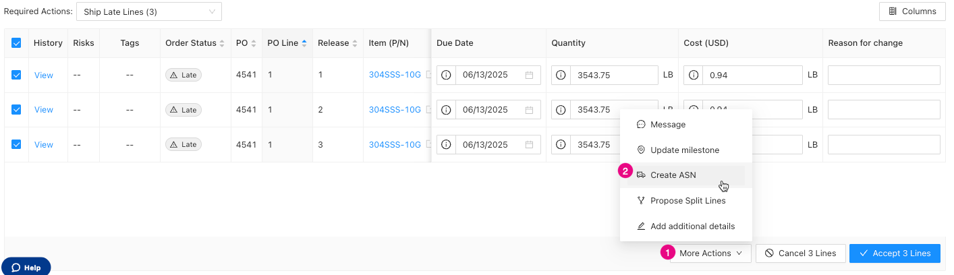Click Accept 3 Lines button
This screenshot has width=954, height=275.
click(x=895, y=253)
